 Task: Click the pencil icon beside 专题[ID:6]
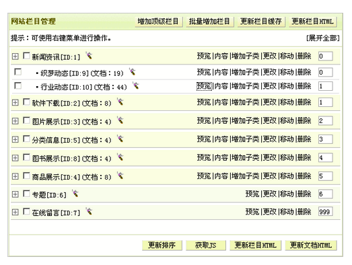(75, 194)
